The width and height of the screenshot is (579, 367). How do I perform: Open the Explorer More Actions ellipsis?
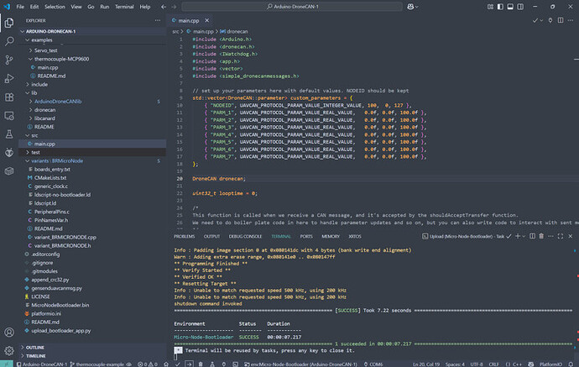(x=158, y=20)
